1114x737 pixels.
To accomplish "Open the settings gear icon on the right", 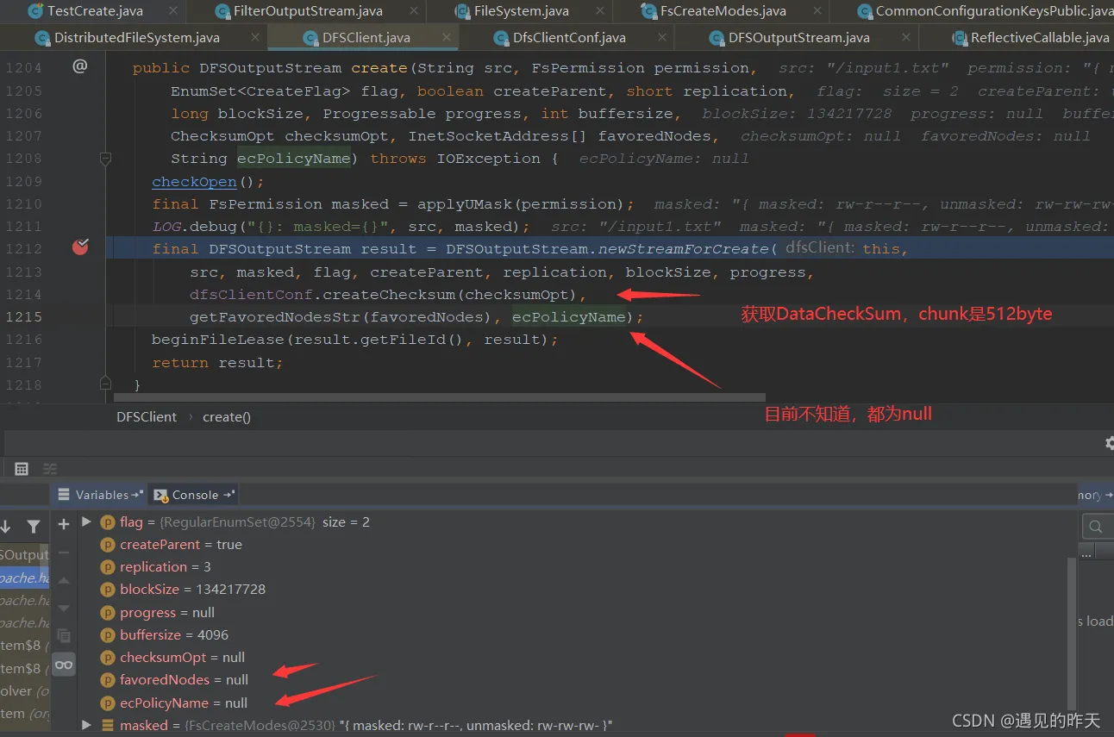I will click(x=1111, y=443).
